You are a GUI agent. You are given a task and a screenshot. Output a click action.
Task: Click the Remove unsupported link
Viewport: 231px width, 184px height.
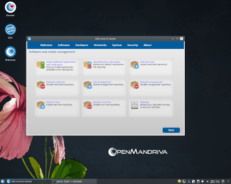(151, 82)
